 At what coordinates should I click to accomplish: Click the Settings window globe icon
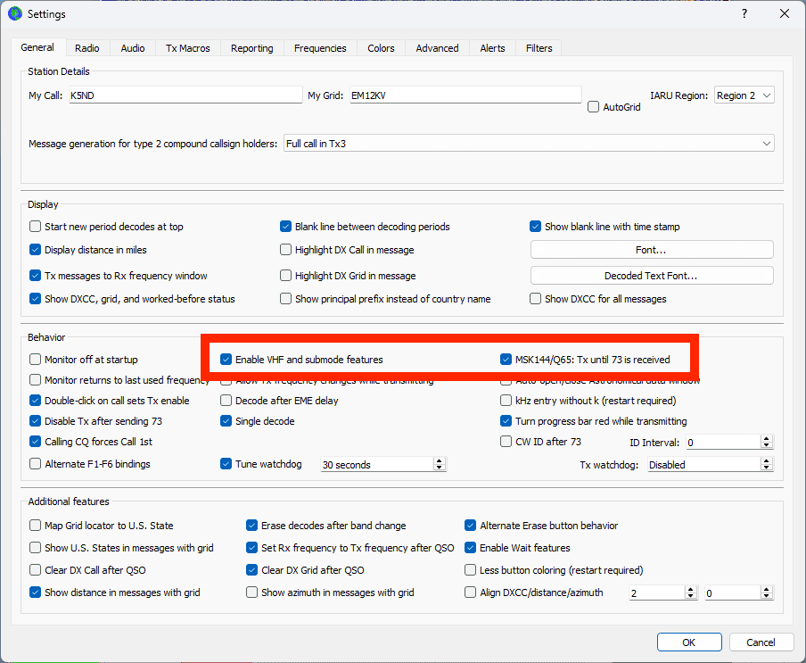15,14
